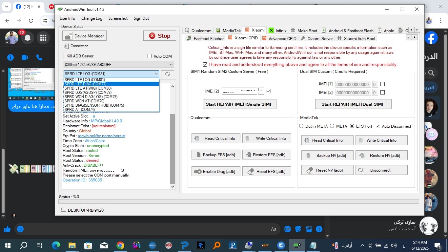Click the blue plus icon in chat bar
Viewport: 448px width, 252px height.
click(x=319, y=229)
